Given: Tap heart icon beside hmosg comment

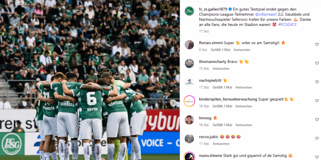Looking at the screenshot, I should pos(317,119).
